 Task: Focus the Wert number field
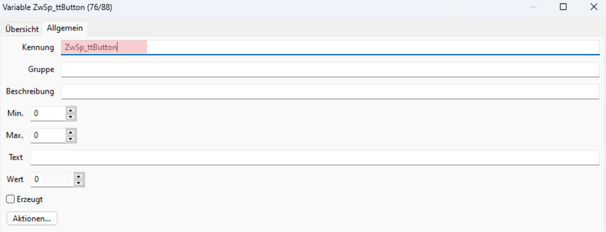[51, 179]
